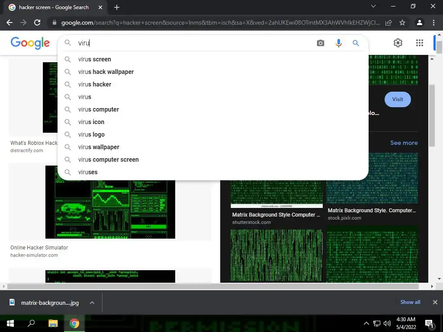The width and height of the screenshot is (443, 332).
Task: Open the volume control in tray
Action: click(x=387, y=323)
